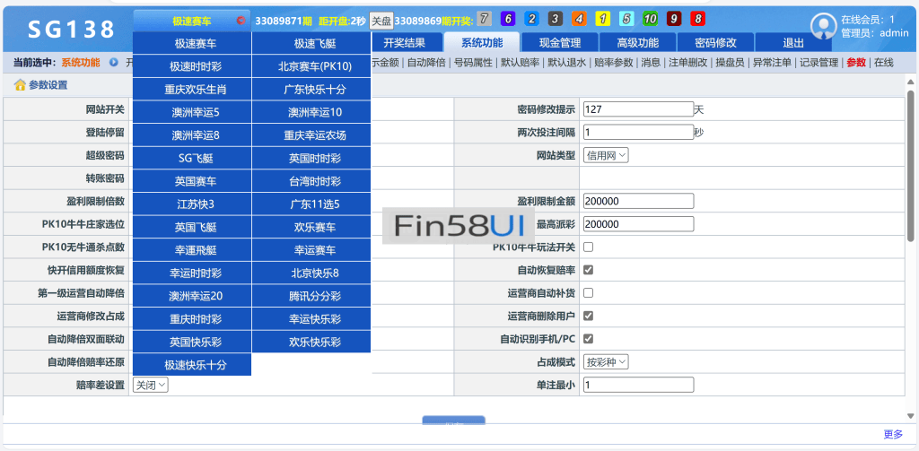Toggle the 运营商自动补货 checkbox
The height and width of the screenshot is (451, 919).
(x=589, y=293)
